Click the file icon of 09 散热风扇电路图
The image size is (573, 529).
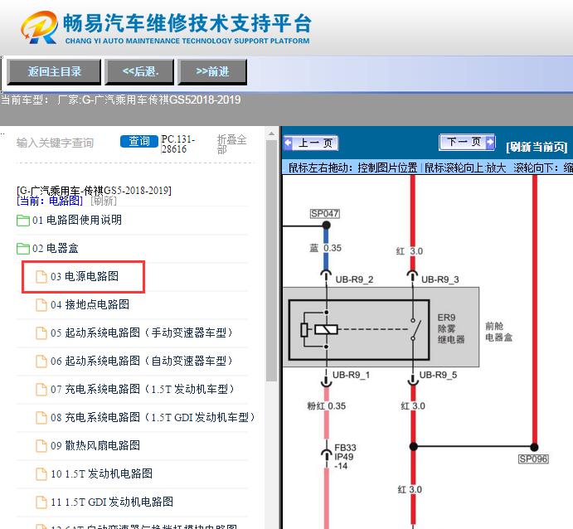(41, 446)
